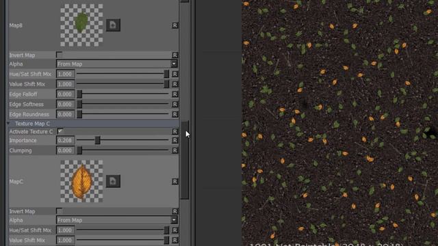Click Hue/Sat Shift Mix slider under MapB

pyautogui.click(x=123, y=74)
